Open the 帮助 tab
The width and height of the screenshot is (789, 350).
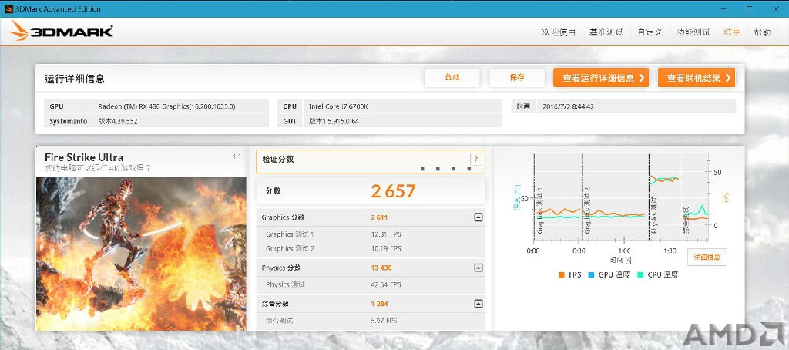pos(762,32)
